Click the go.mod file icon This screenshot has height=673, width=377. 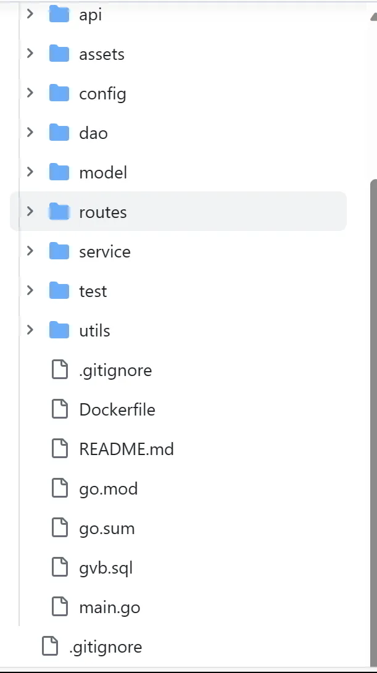point(60,489)
